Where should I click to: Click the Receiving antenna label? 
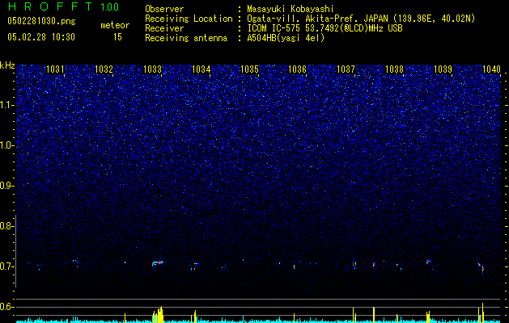pyautogui.click(x=186, y=38)
